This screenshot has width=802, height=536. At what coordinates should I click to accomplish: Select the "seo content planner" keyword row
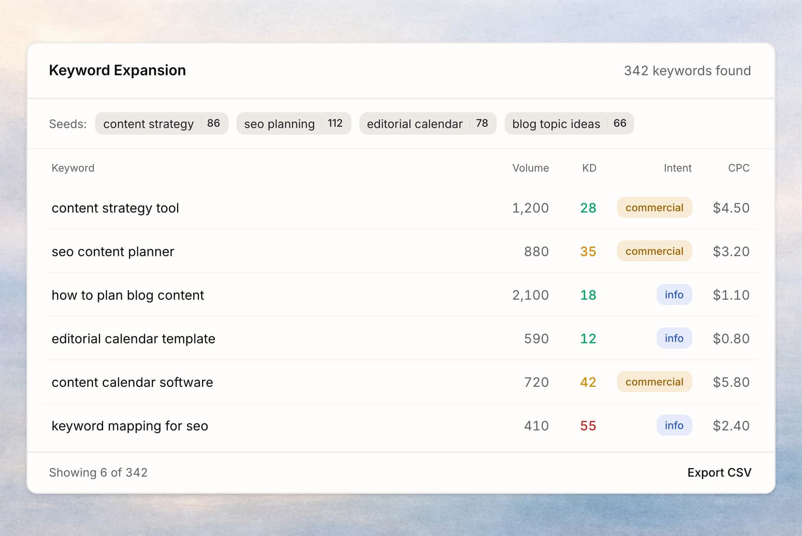point(113,251)
